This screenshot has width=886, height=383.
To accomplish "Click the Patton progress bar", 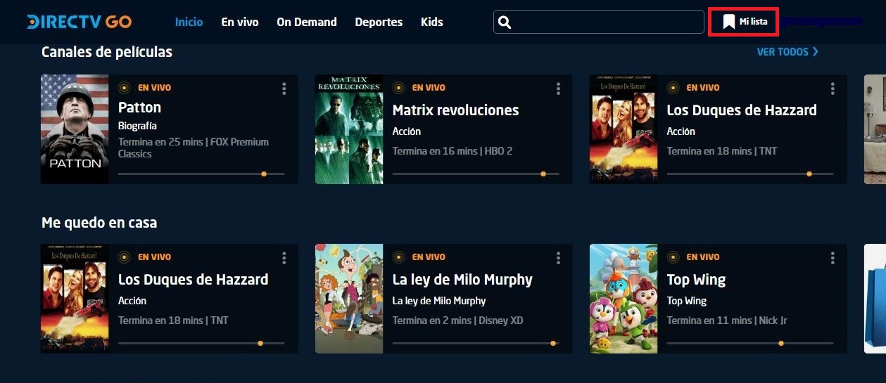I will coord(201,174).
